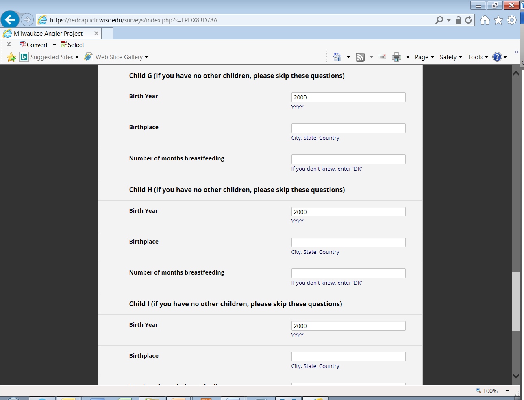Click the Read Mail icon
This screenshot has width=524, height=400.
pyautogui.click(x=382, y=57)
